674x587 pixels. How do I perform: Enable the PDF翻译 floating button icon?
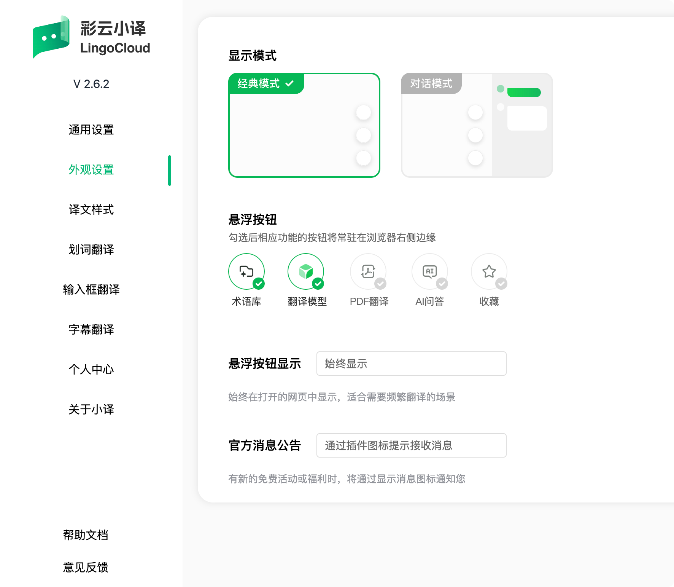(368, 272)
